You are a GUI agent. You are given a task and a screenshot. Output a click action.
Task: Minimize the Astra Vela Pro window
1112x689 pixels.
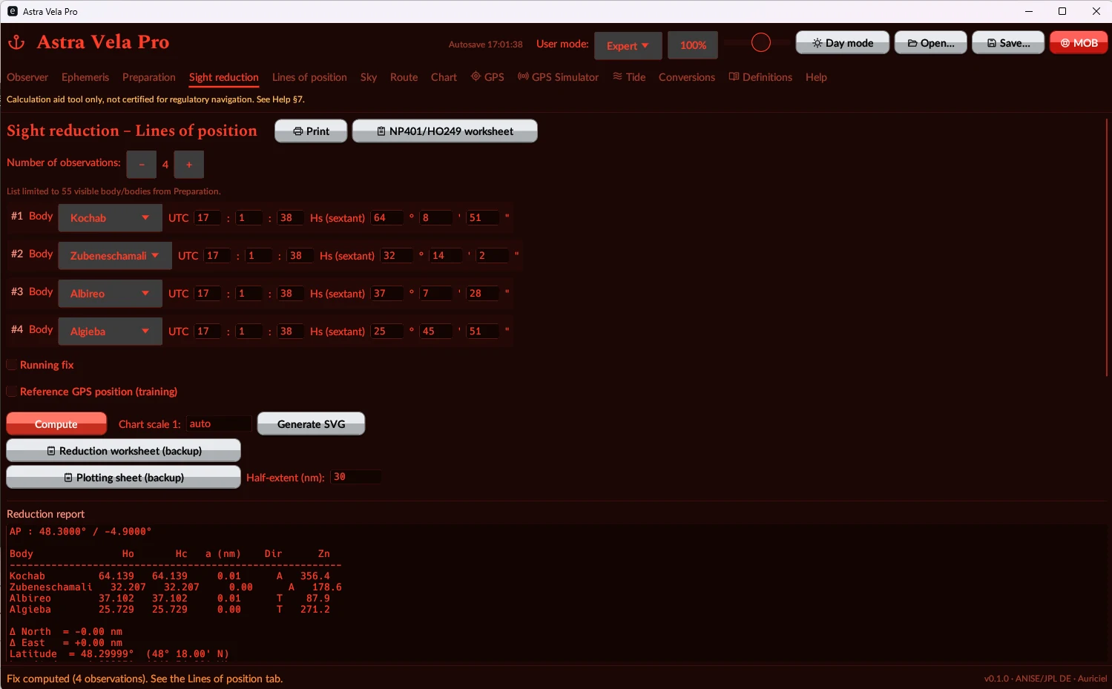pos(1029,11)
